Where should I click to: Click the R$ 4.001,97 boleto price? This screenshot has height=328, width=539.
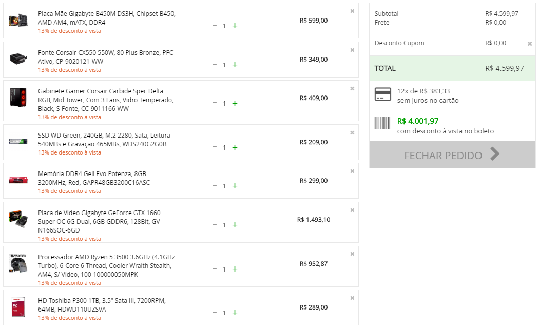pos(418,121)
